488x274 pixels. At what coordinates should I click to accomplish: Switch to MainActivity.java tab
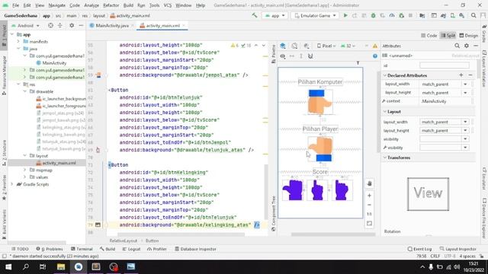[112, 25]
